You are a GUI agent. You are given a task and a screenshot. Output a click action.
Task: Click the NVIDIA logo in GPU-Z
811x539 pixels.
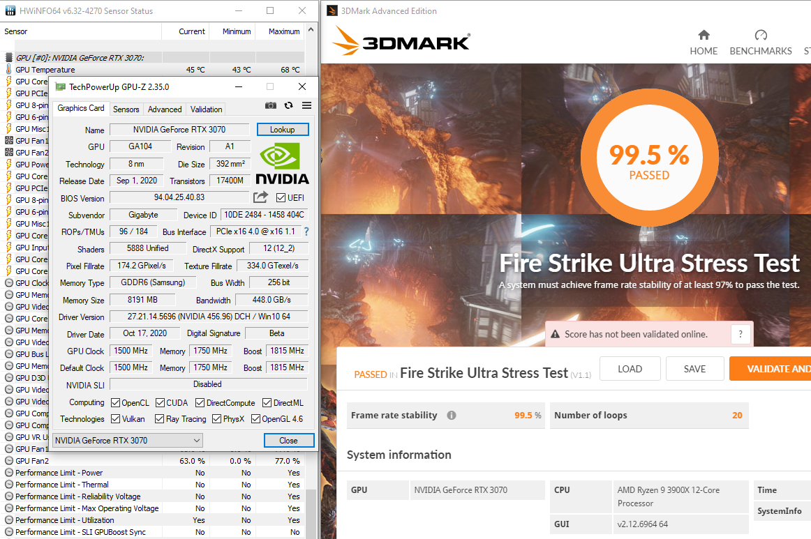[283, 163]
